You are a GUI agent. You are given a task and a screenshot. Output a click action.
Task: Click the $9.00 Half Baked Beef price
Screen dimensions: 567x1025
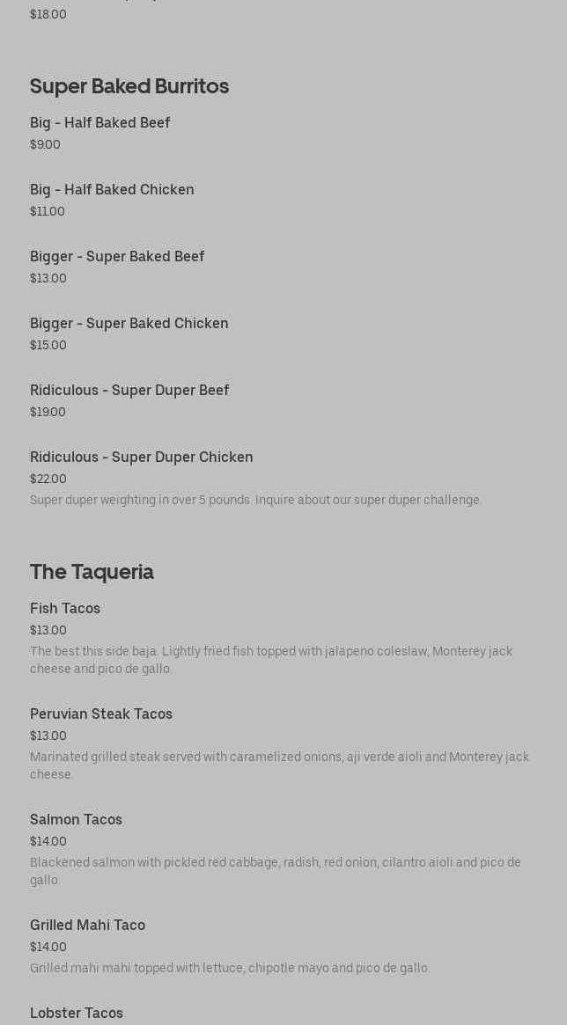click(45, 145)
